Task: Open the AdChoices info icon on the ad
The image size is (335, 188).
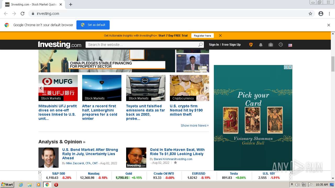Action: (286, 67)
